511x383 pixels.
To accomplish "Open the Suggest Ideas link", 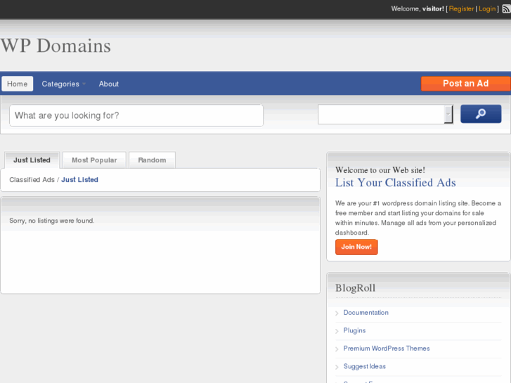I will (x=364, y=366).
